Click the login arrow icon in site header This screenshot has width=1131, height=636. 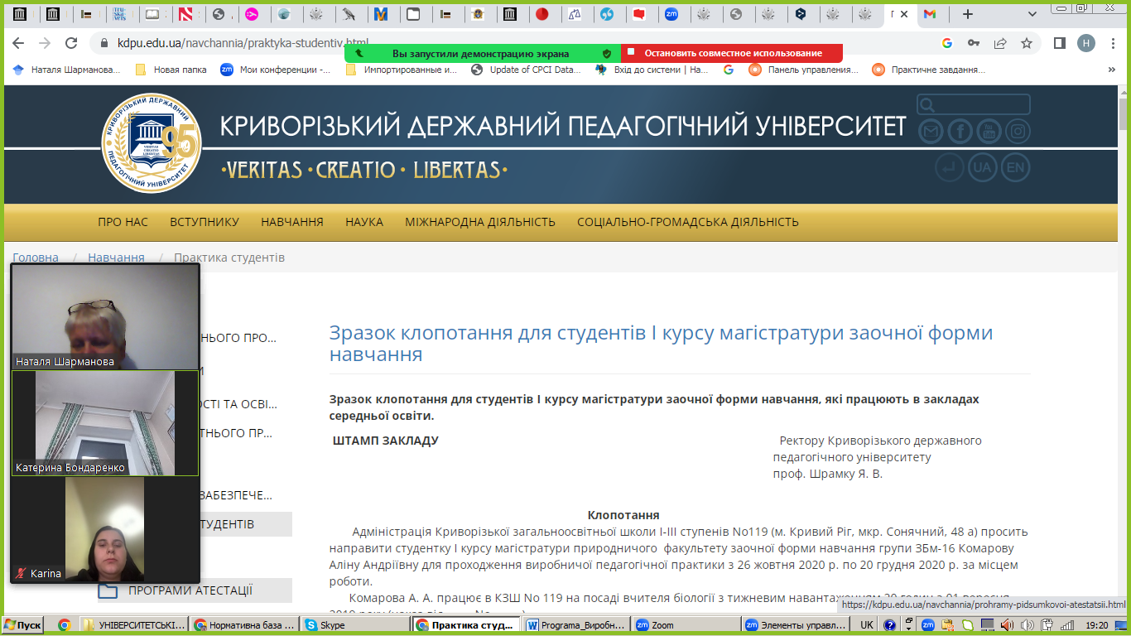click(951, 167)
